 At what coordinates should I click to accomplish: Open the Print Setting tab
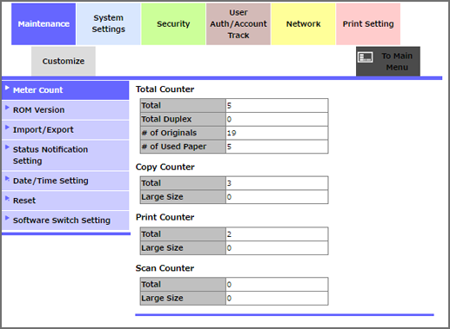point(368,24)
